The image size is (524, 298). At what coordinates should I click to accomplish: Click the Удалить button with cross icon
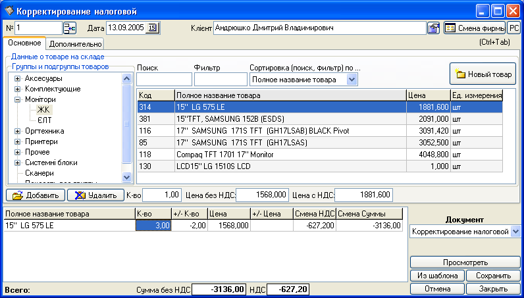coord(95,195)
